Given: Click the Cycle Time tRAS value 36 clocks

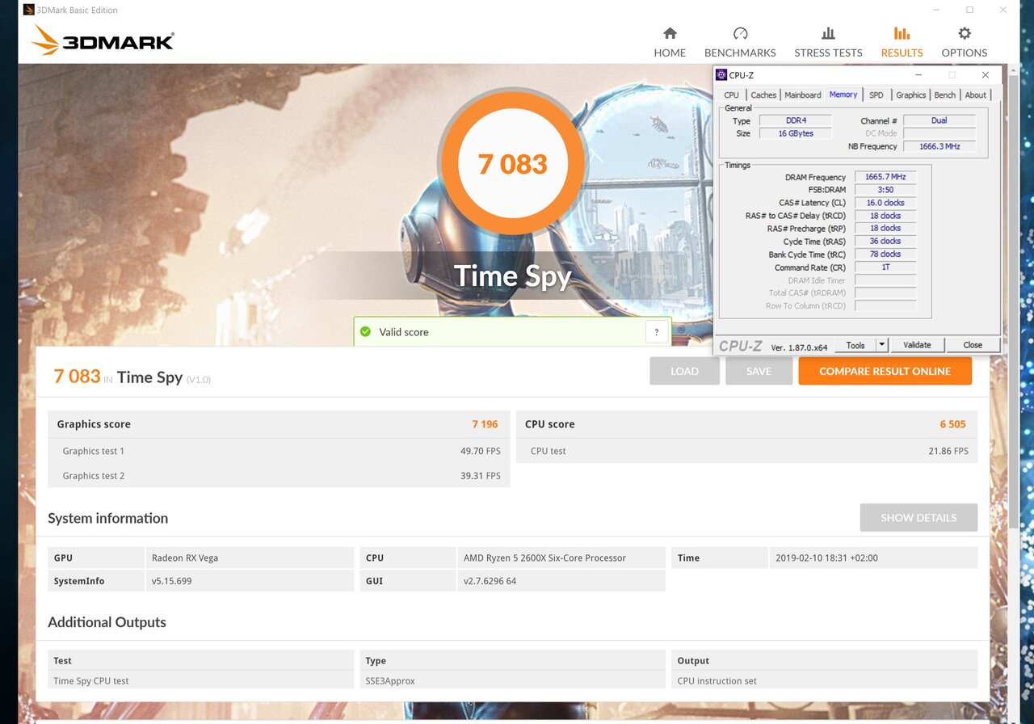Looking at the screenshot, I should [885, 241].
